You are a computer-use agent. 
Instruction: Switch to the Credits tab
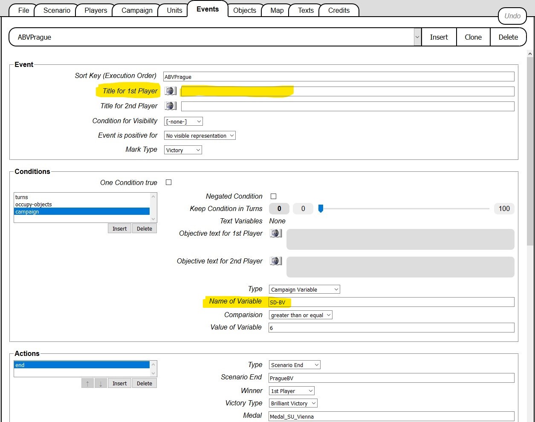[339, 10]
